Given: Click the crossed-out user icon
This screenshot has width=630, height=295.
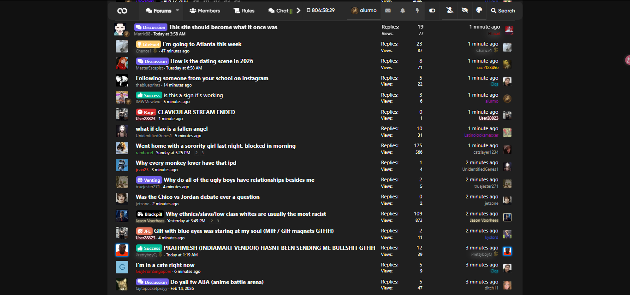Looking at the screenshot, I should pyautogui.click(x=450, y=11).
